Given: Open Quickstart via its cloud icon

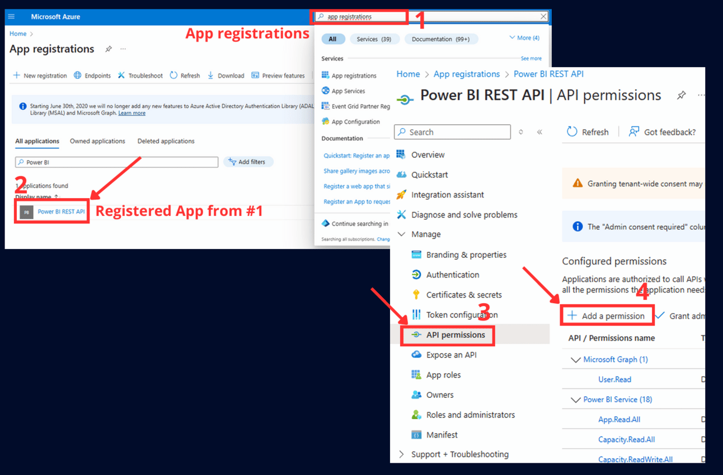Looking at the screenshot, I should (x=401, y=175).
